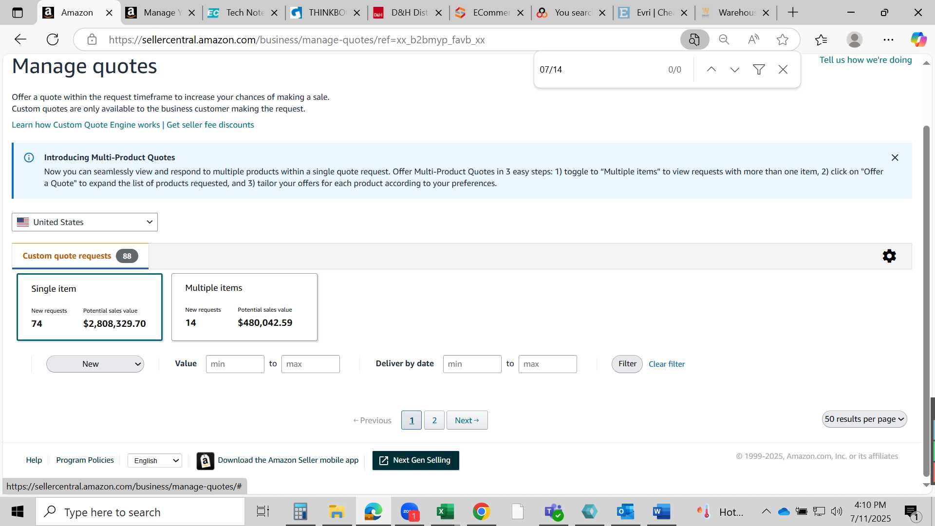This screenshot has width=935, height=526.
Task: Click the Next Gen Selling button
Action: coord(416,460)
